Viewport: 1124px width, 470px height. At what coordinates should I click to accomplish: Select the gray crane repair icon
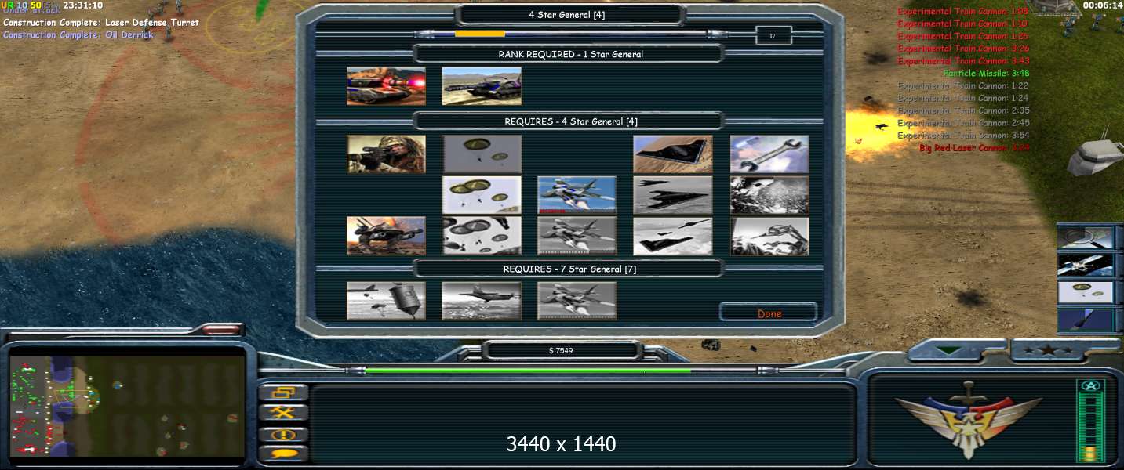(769, 236)
